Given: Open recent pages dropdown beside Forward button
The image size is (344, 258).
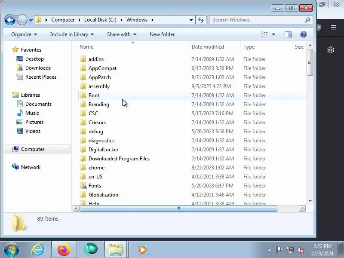Looking at the screenshot, I should click(31, 20).
